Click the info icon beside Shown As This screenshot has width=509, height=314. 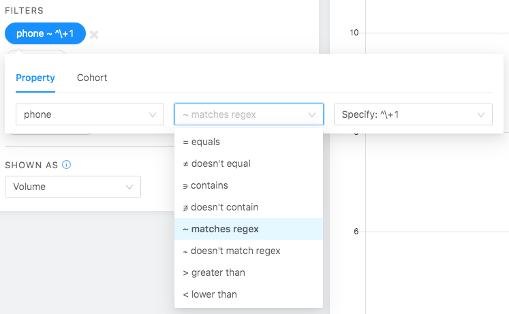[67, 165]
